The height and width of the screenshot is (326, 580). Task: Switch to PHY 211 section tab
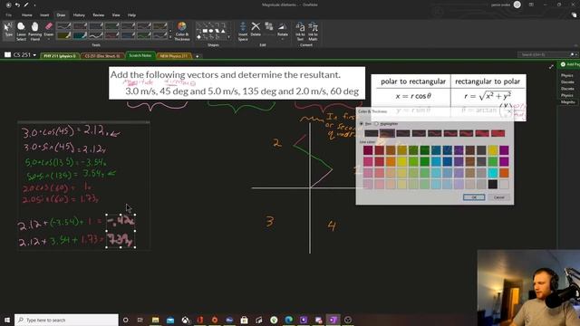pos(60,56)
